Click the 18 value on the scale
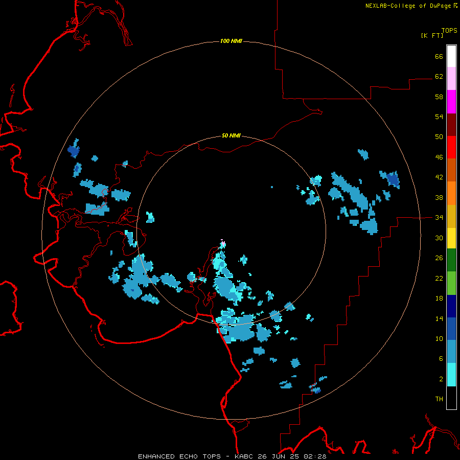 [x=439, y=298]
